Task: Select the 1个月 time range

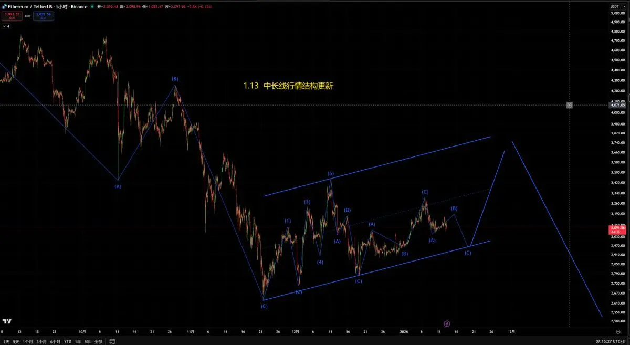Action: click(x=28, y=341)
